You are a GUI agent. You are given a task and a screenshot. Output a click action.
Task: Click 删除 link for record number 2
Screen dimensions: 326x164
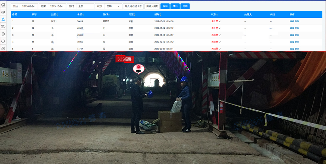[x=297, y=28]
